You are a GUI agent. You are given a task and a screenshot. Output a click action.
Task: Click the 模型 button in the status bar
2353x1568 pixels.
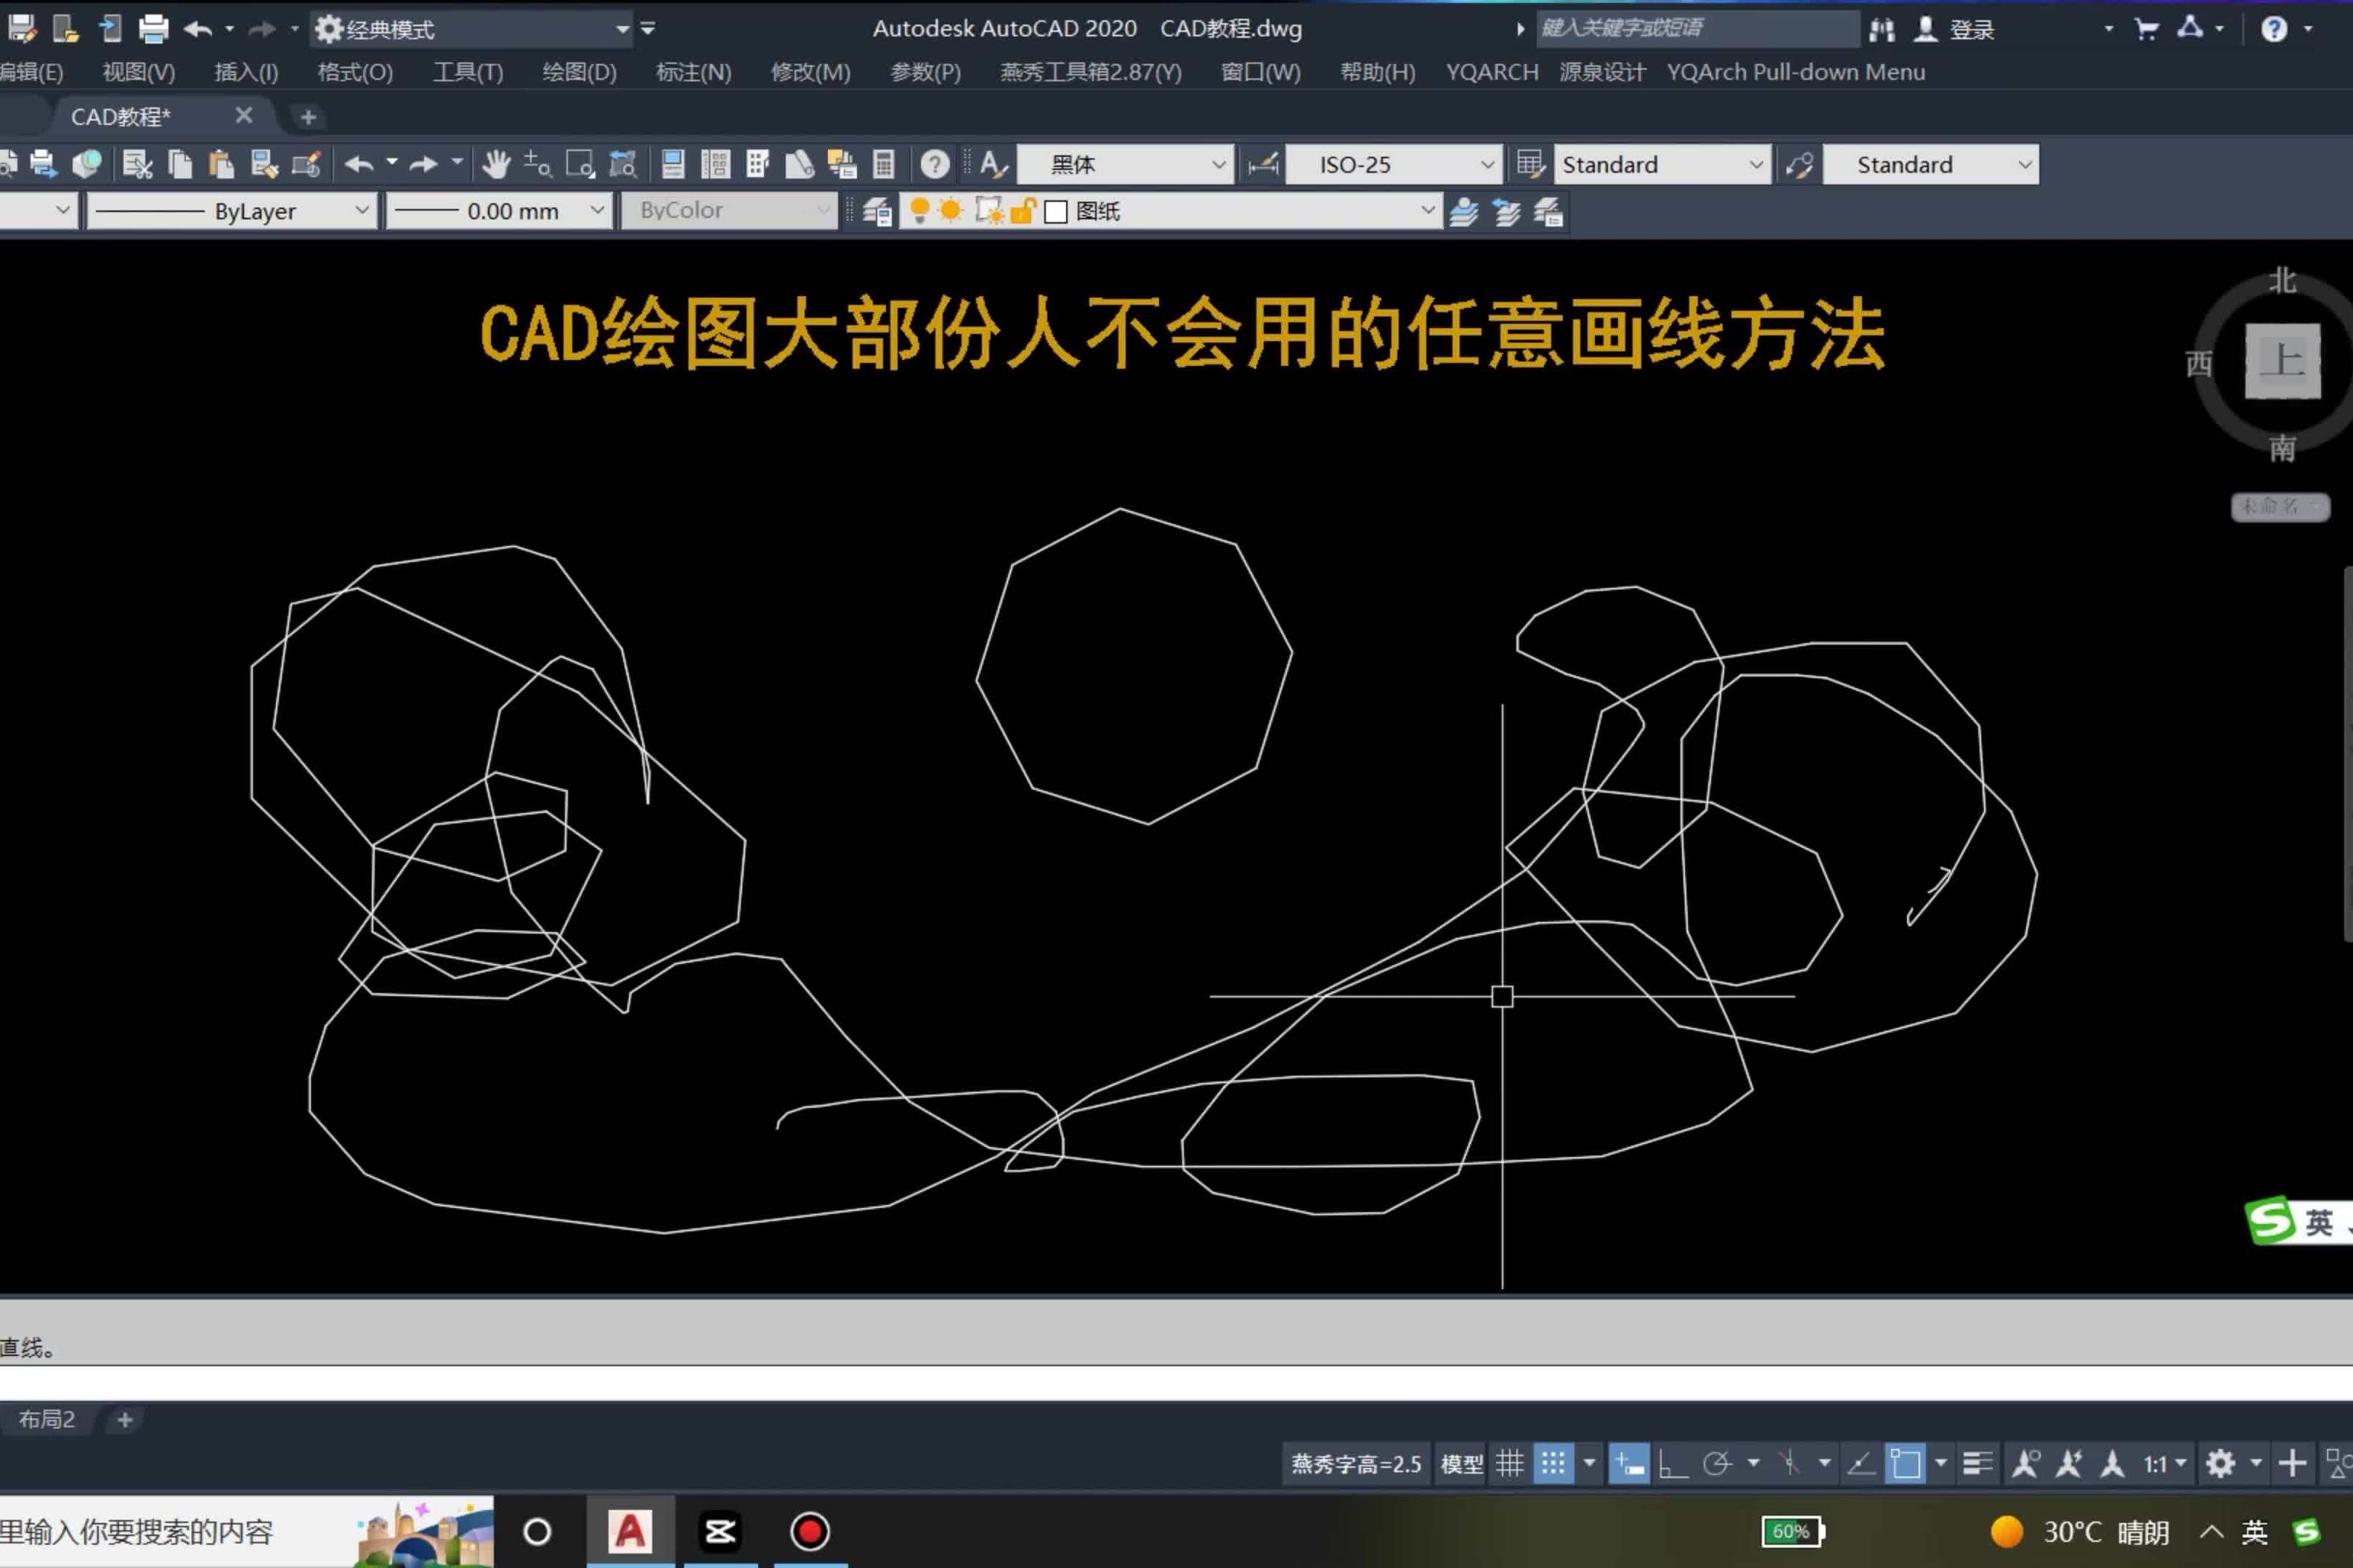point(1462,1463)
